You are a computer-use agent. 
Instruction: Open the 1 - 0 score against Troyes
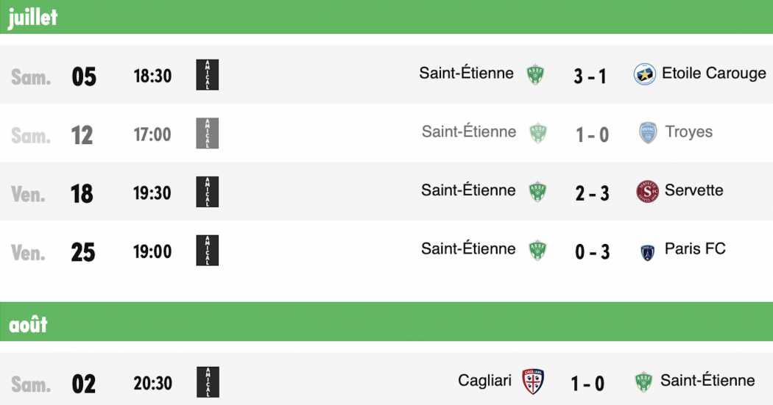tap(592, 135)
